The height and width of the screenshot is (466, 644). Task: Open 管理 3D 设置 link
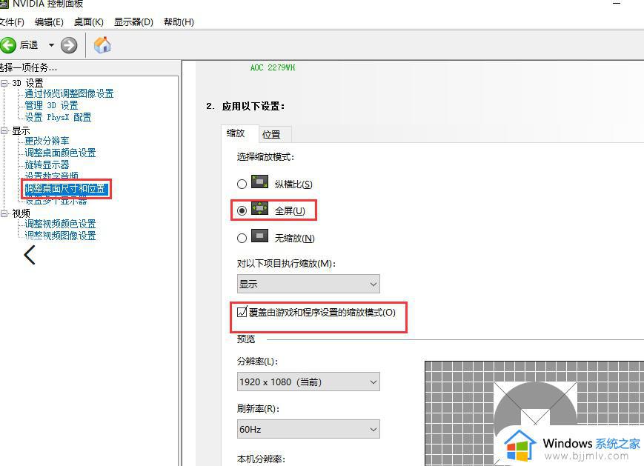[51, 105]
